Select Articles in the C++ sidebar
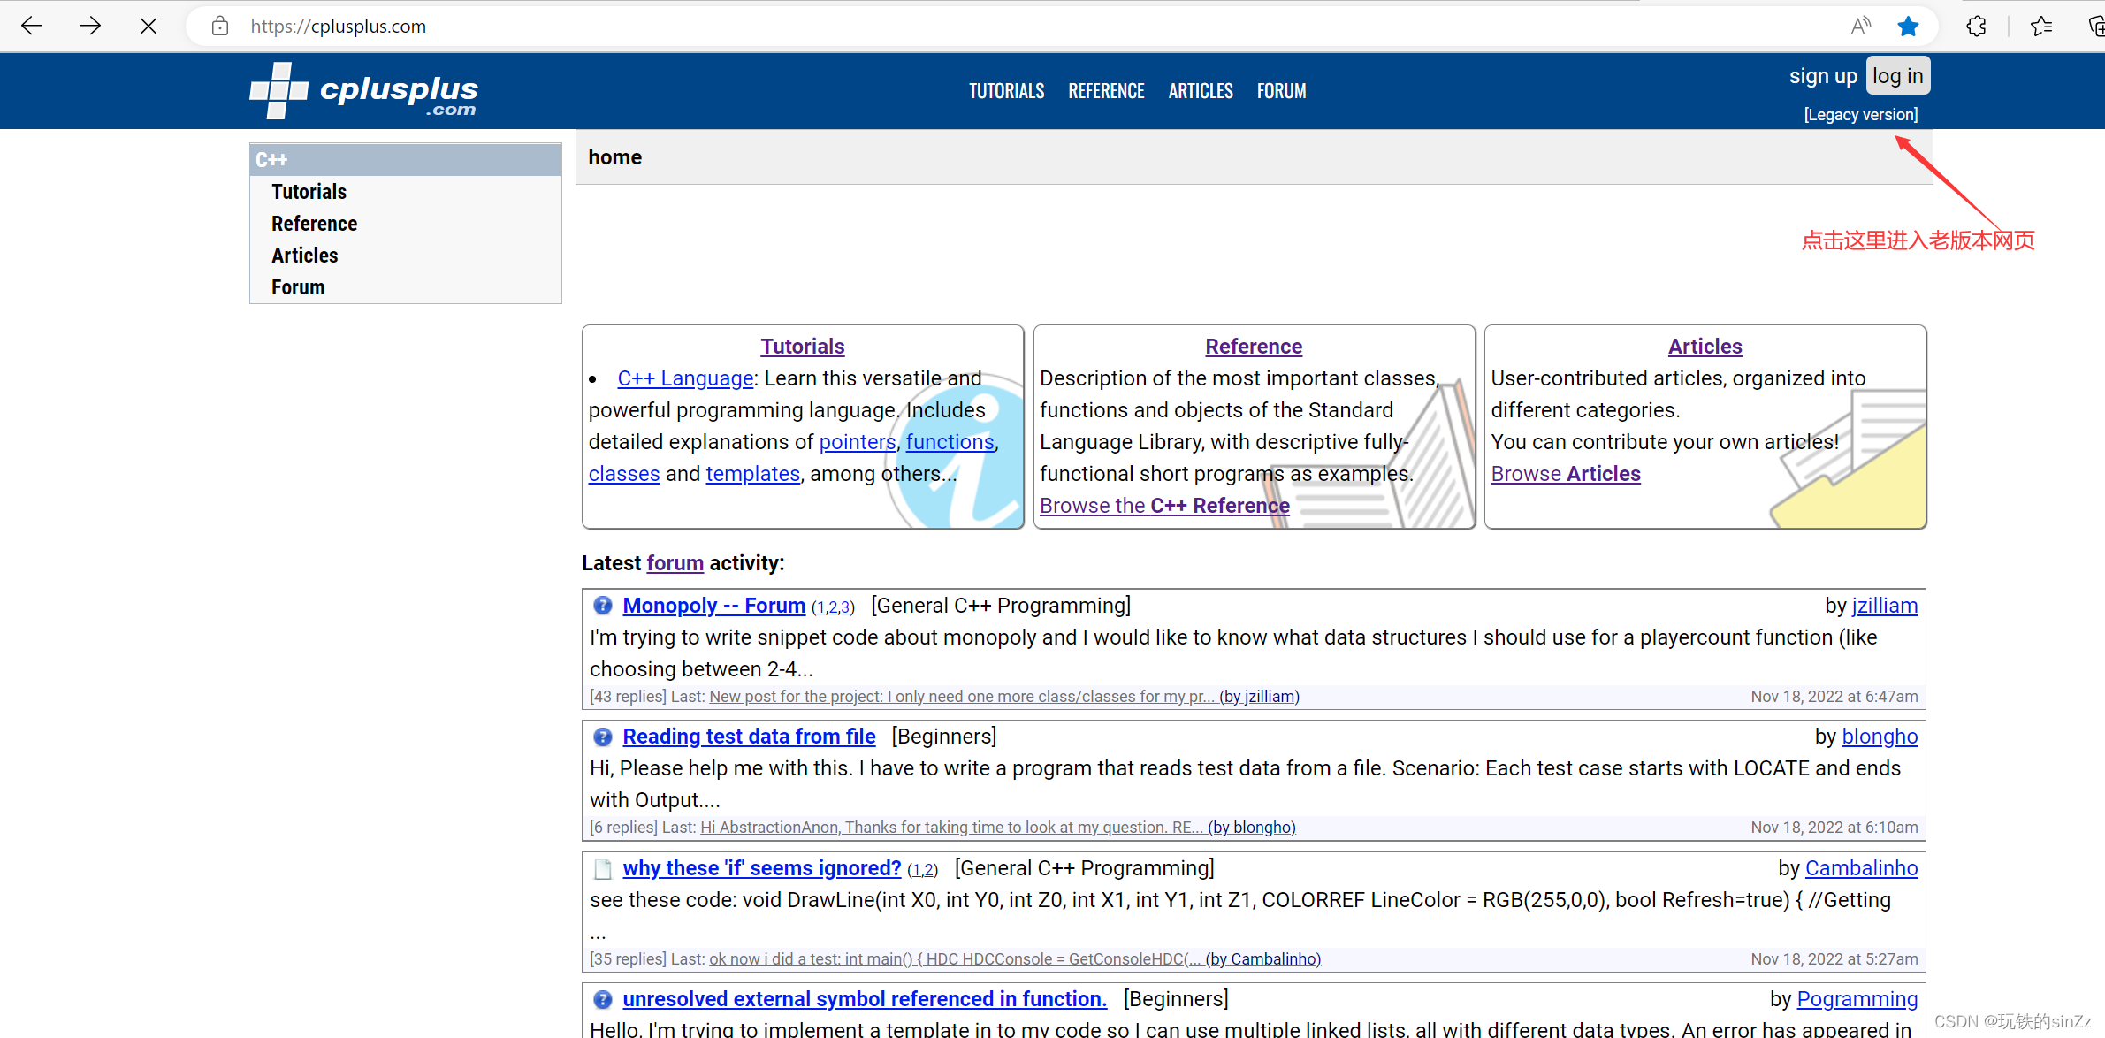The height and width of the screenshot is (1038, 2105). point(304,256)
